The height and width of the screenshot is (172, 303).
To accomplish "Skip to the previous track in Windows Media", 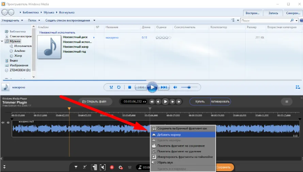I will pos(141,87).
